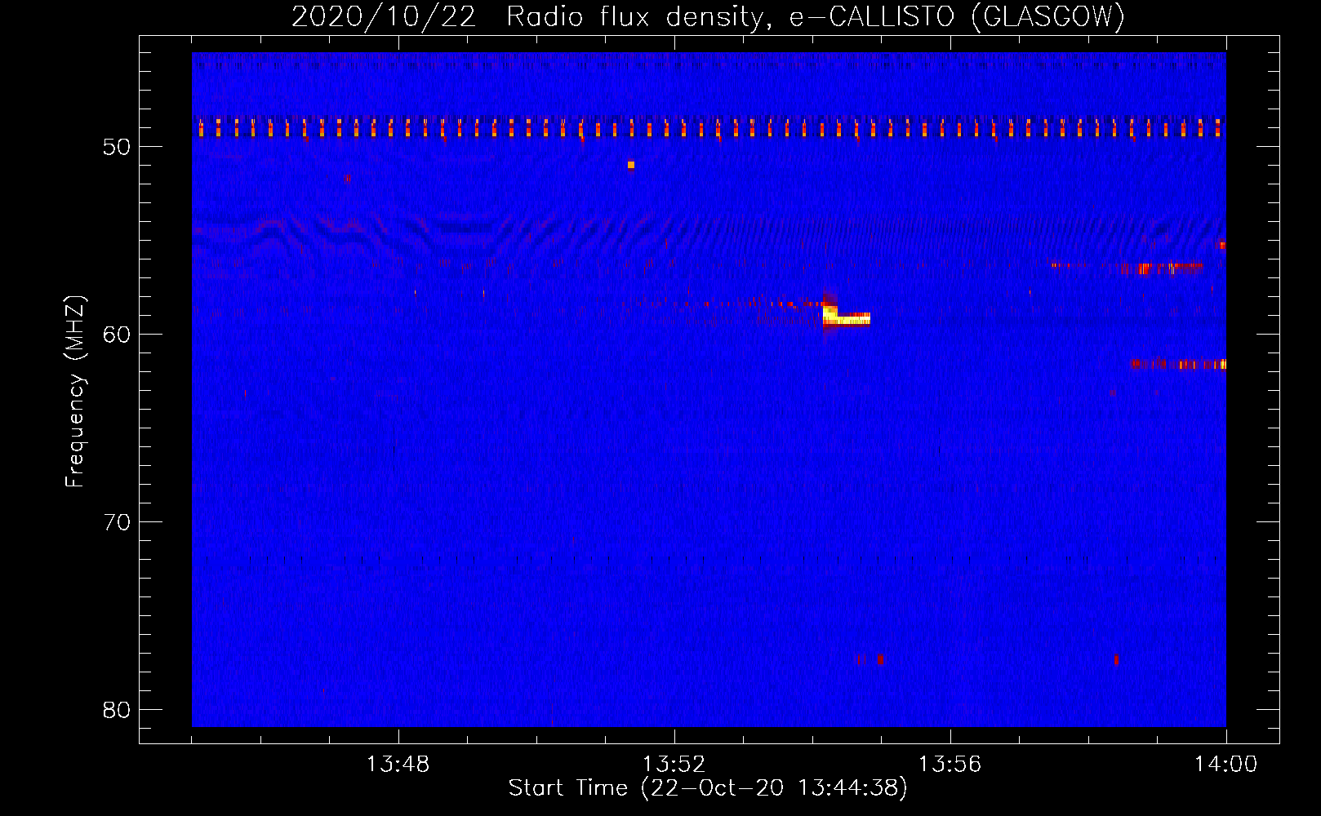Click the 70 frequency tick label

(117, 522)
